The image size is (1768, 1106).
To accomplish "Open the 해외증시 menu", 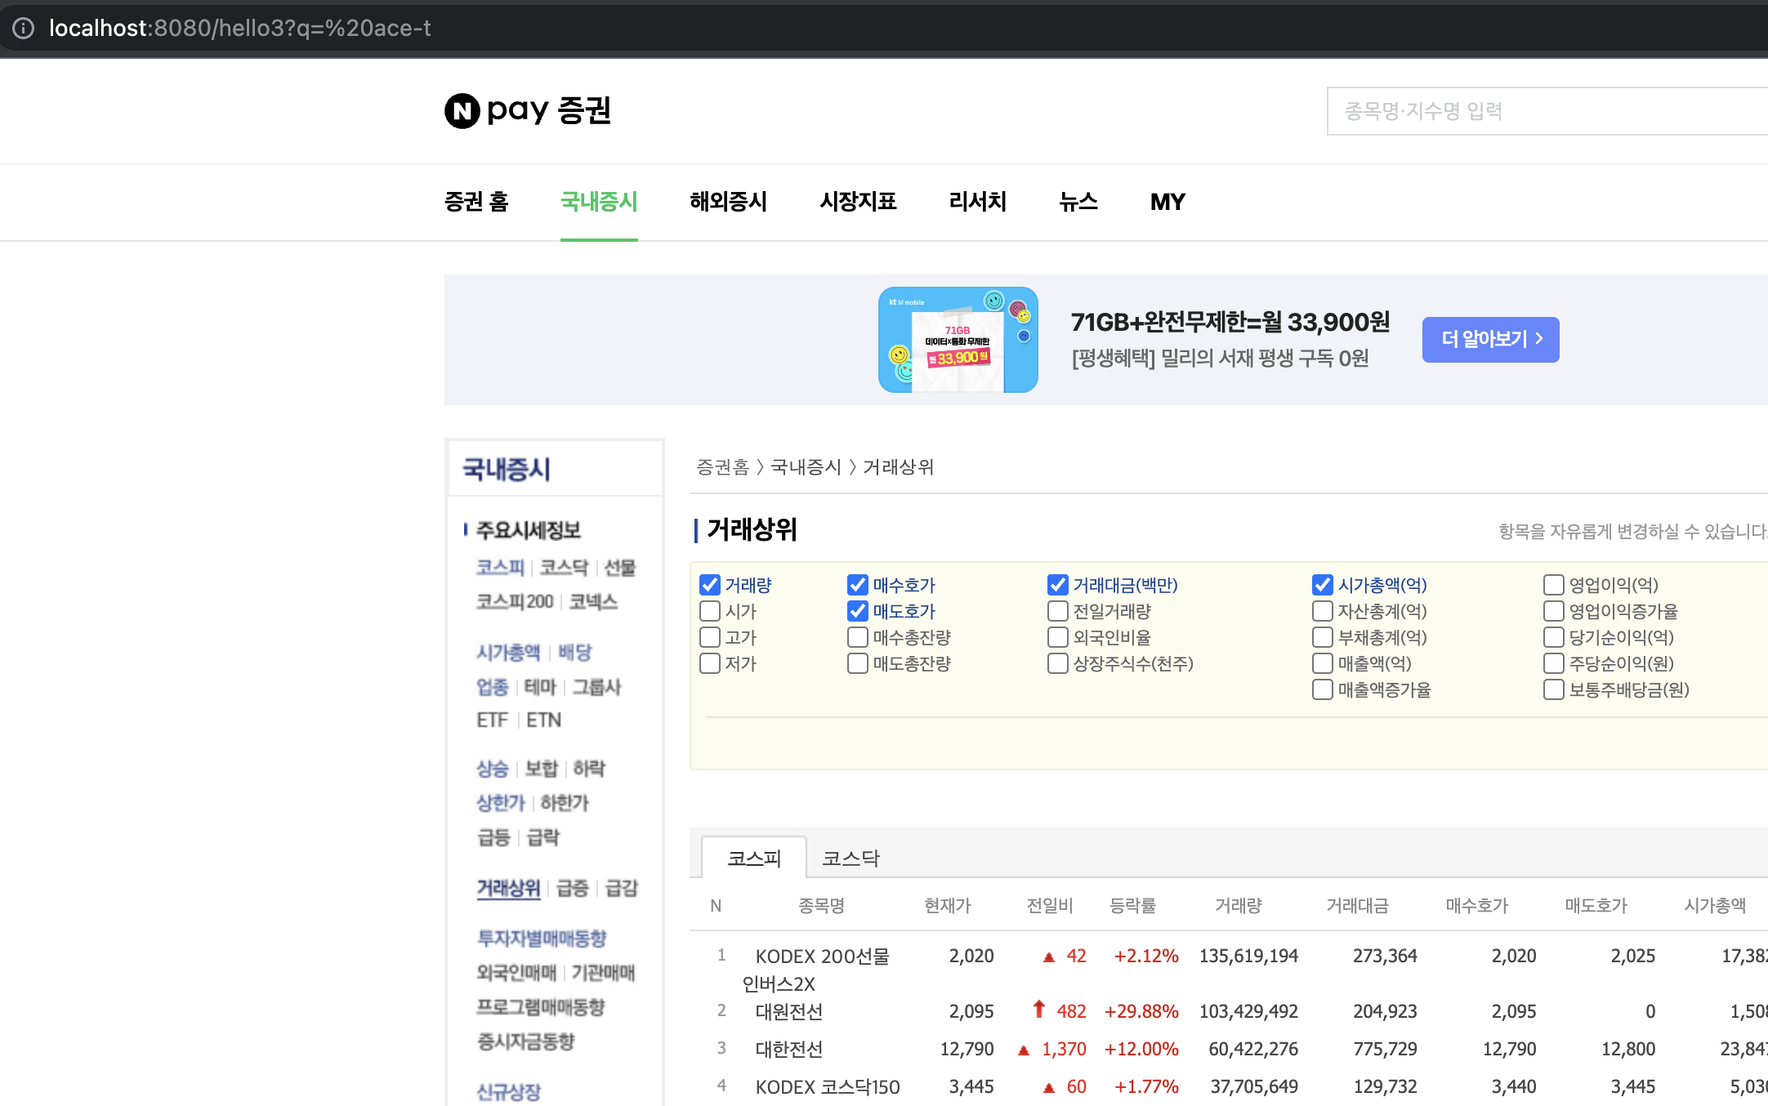I will (x=728, y=202).
